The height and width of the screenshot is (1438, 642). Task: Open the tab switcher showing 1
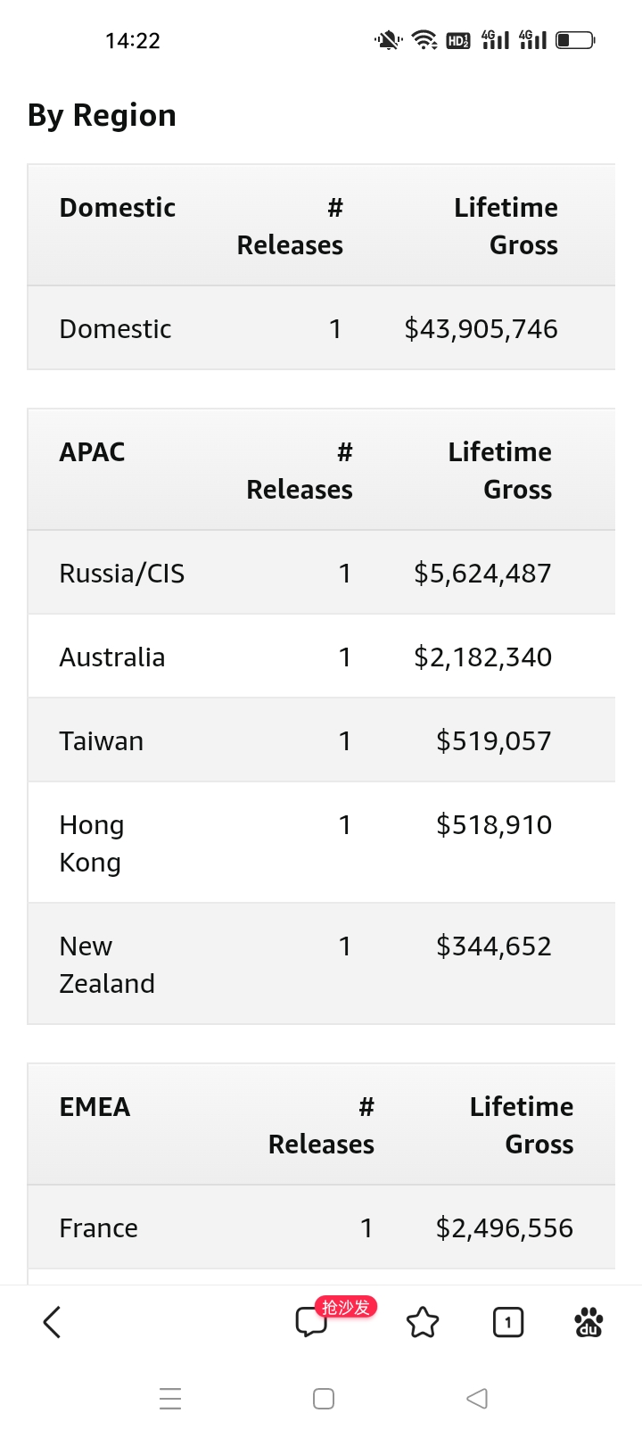508,1322
